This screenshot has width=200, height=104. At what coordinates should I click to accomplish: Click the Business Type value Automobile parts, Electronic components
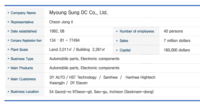[x=85, y=59]
